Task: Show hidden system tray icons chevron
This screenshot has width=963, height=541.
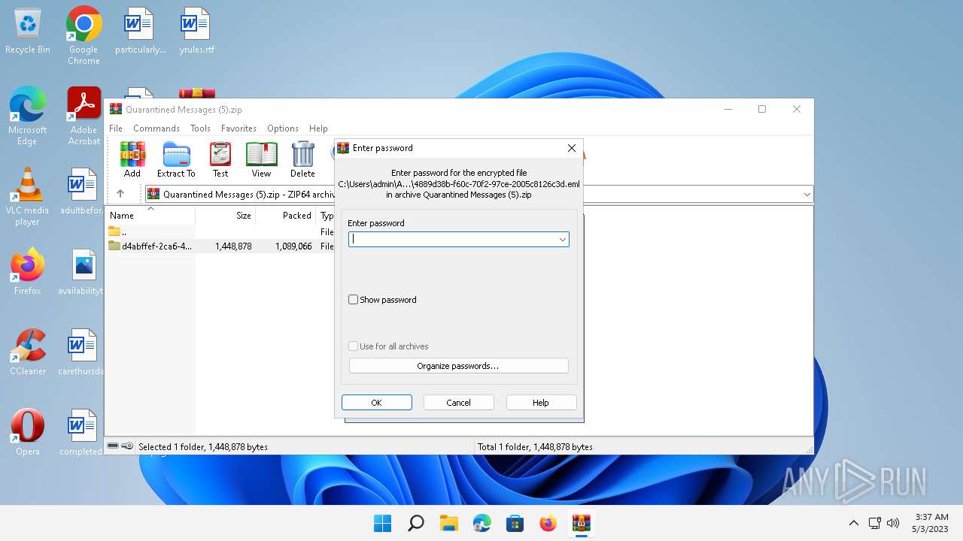Action: pos(853,523)
